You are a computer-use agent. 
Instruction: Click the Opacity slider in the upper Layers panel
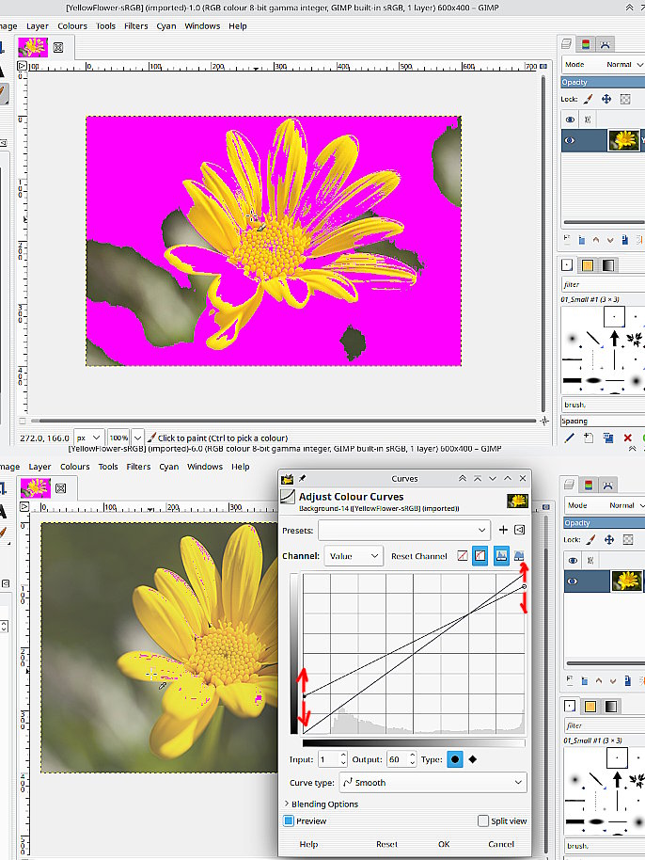(602, 82)
